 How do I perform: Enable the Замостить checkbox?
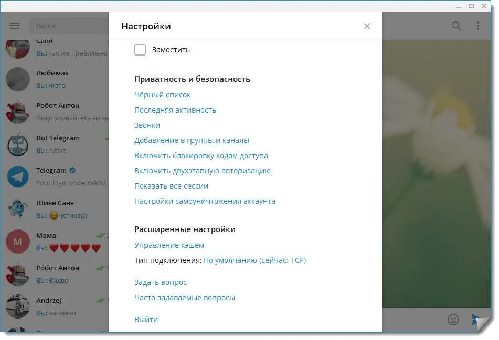(140, 49)
